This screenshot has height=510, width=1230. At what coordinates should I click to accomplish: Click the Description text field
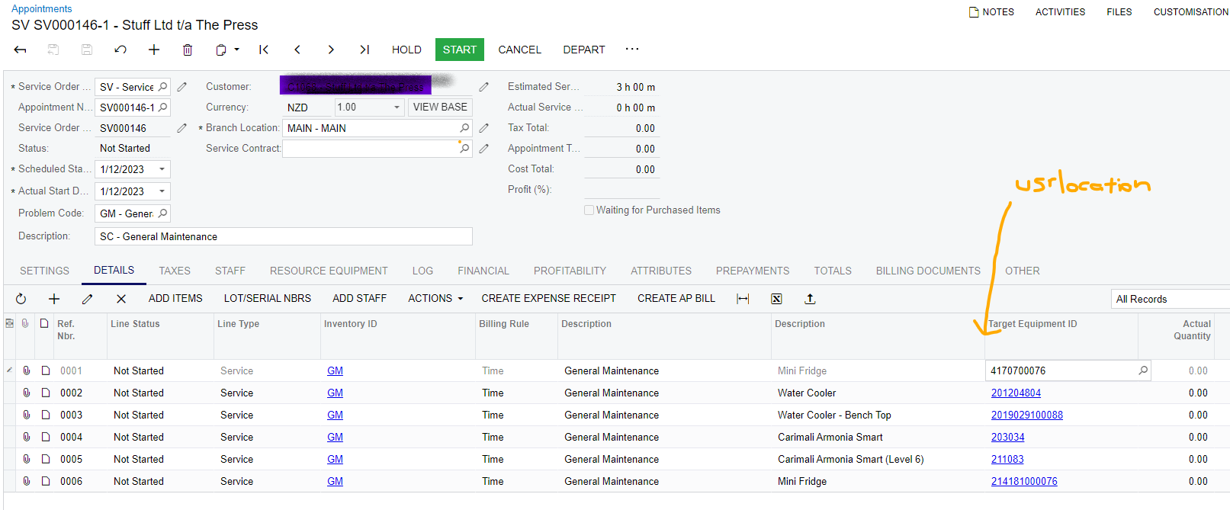click(x=283, y=236)
